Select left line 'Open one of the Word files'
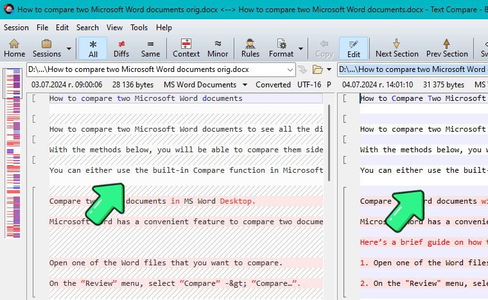 click(186, 263)
